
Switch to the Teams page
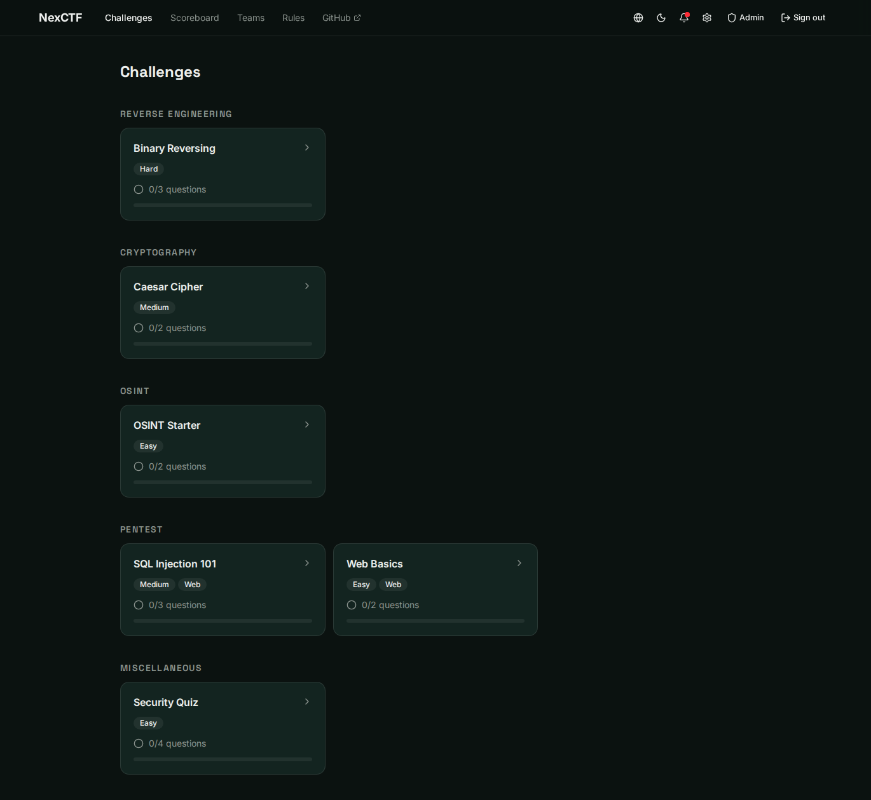coord(250,18)
